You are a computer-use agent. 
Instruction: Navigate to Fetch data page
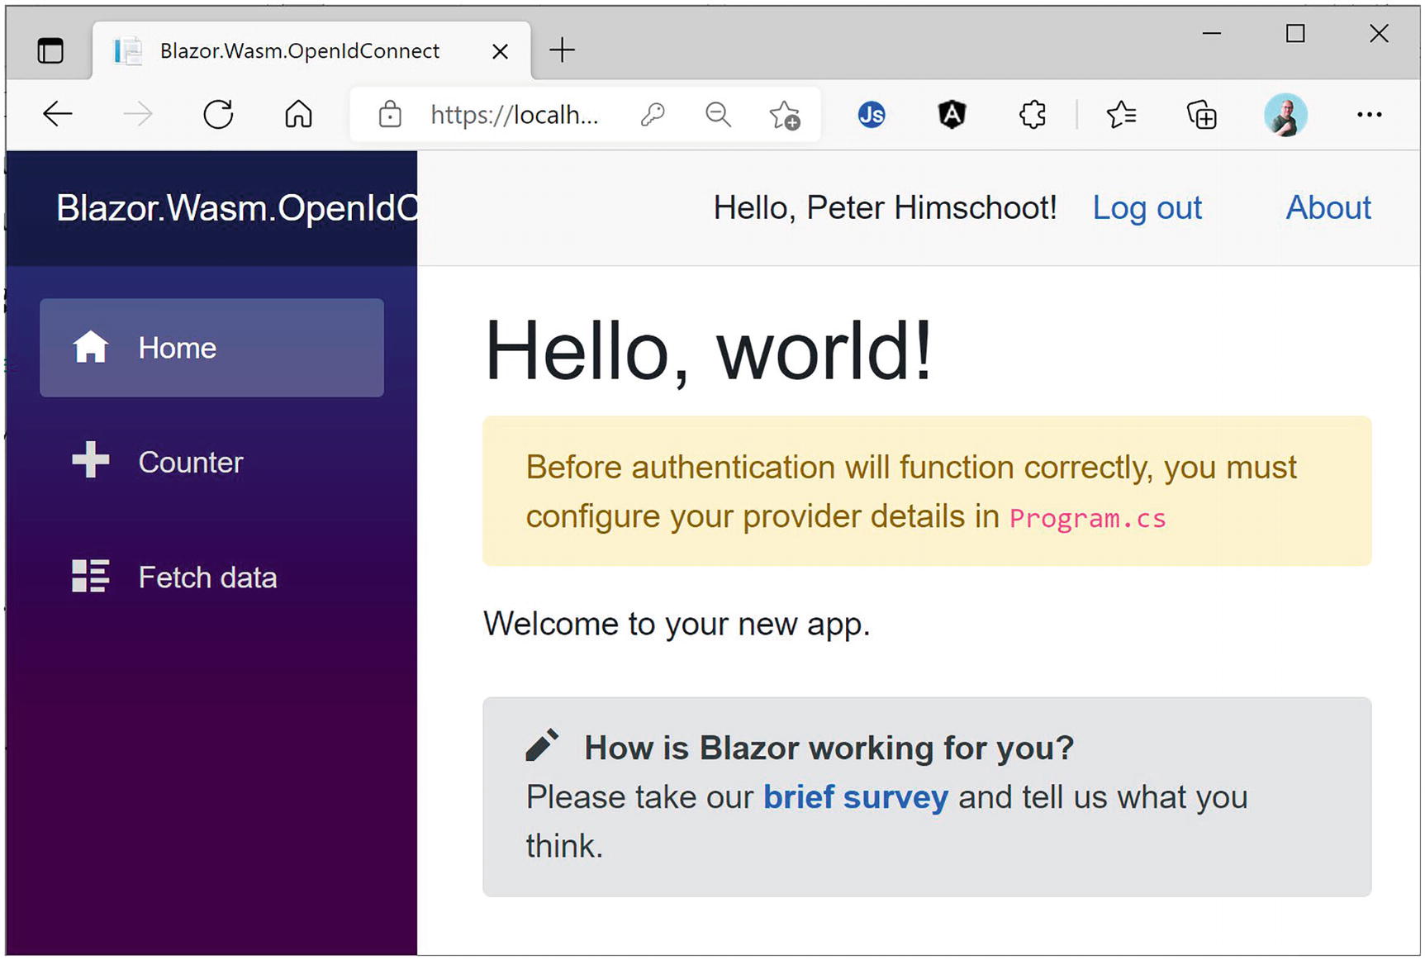[207, 577]
